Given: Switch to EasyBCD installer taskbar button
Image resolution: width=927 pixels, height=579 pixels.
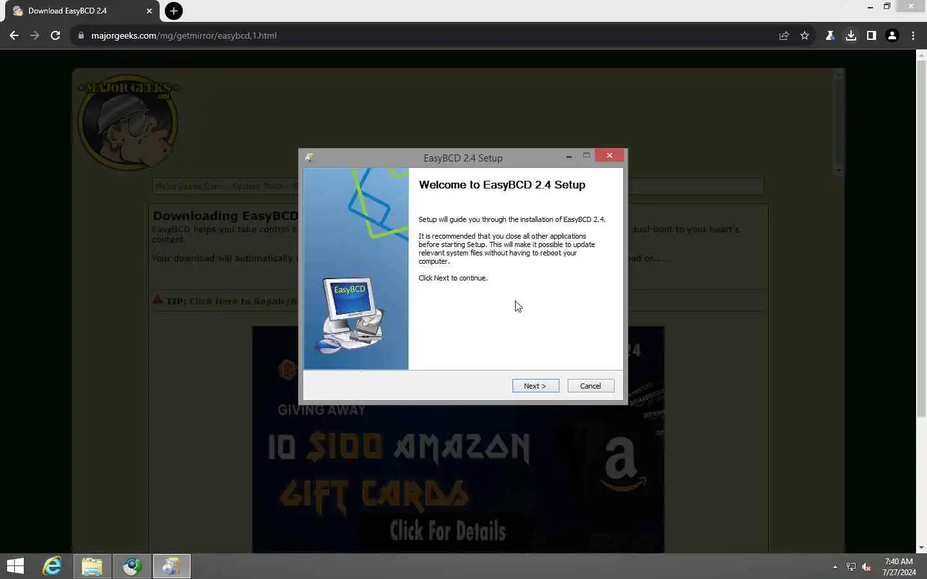Looking at the screenshot, I should coord(172,566).
